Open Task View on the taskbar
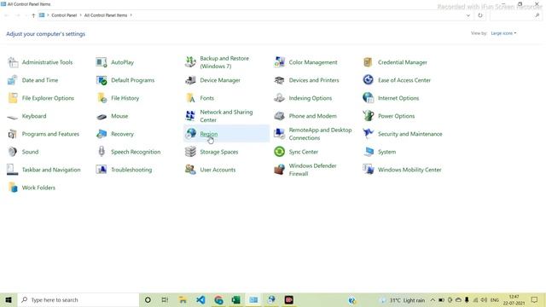Screen dimensions: 546x307 click(x=165, y=299)
